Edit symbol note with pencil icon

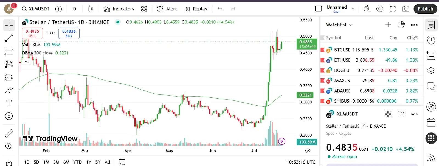point(401,114)
